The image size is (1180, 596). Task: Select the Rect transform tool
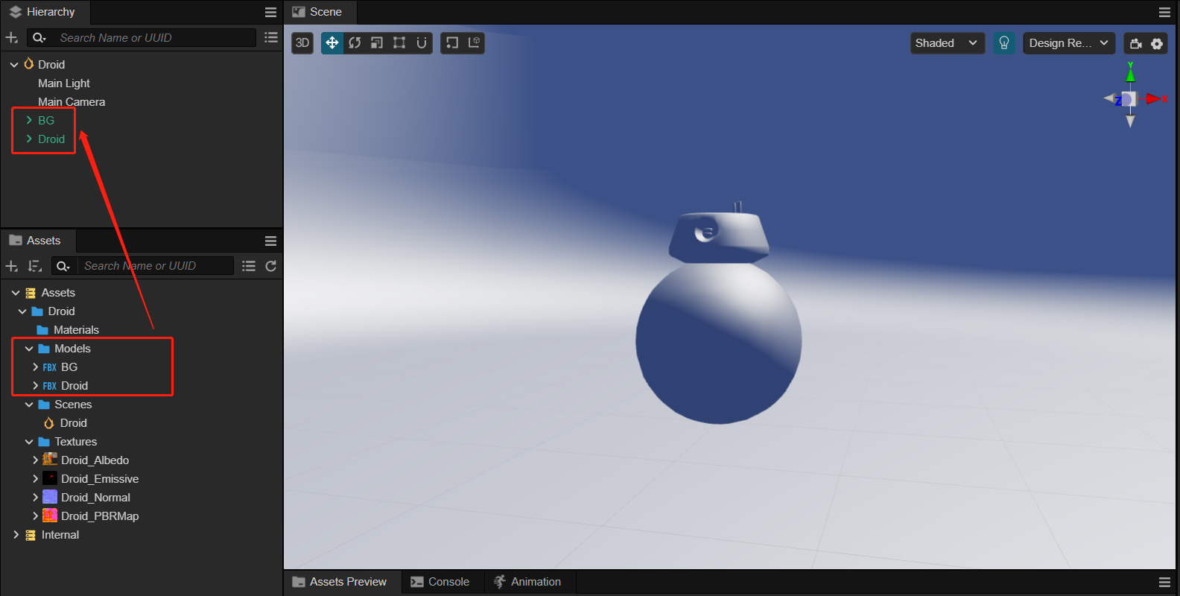(399, 43)
